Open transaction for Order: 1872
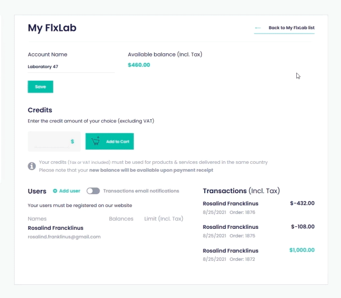341x298 pixels. tap(258, 254)
